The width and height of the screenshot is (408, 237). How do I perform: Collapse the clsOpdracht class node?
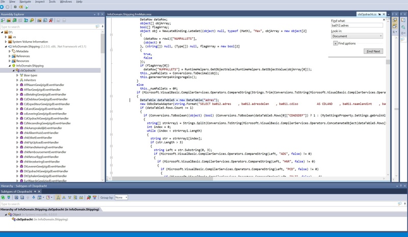click(x=14, y=70)
